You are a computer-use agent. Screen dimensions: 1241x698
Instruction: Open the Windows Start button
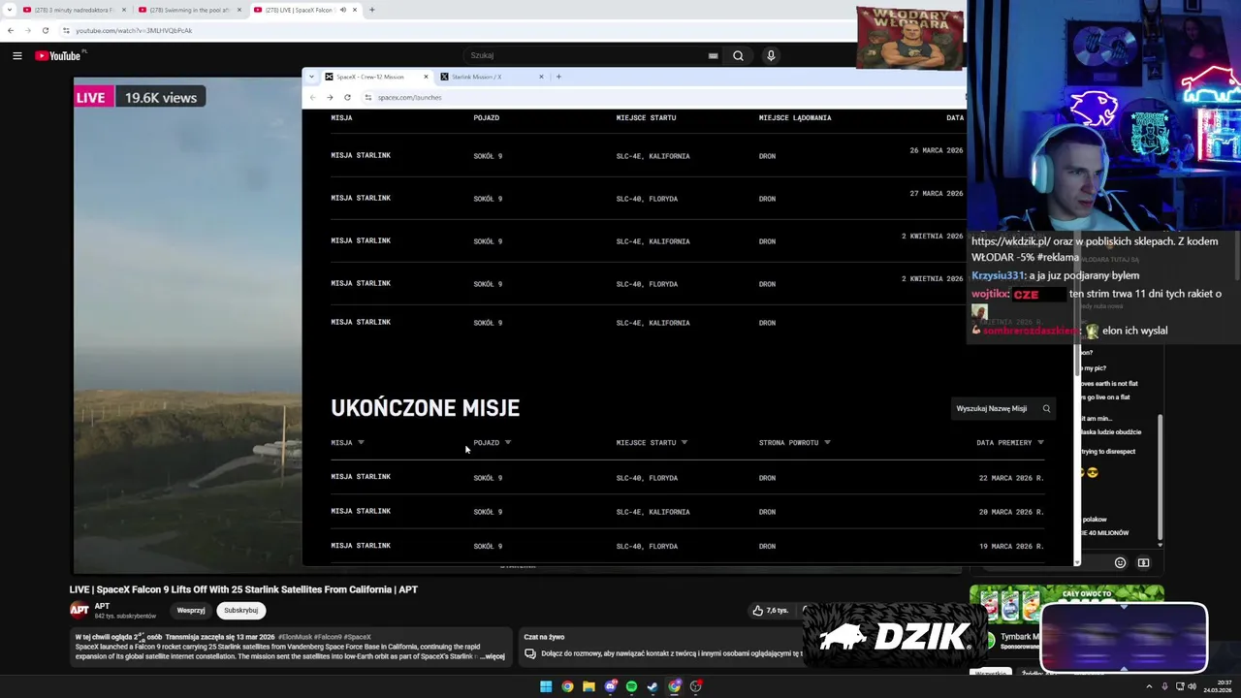(546, 686)
